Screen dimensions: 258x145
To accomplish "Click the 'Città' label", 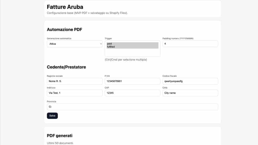I will tap(165, 88).
